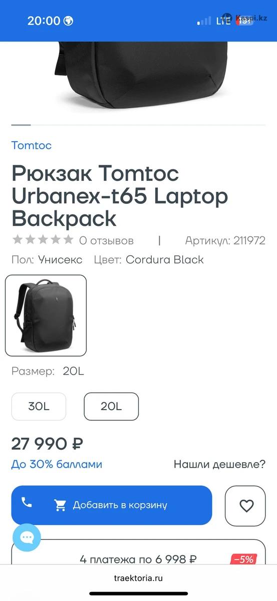Open the chat support bubble
The width and height of the screenshot is (277, 601).
pos(27,538)
